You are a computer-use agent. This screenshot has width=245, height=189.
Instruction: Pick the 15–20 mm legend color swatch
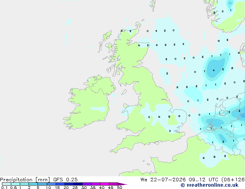[x=60, y=184]
